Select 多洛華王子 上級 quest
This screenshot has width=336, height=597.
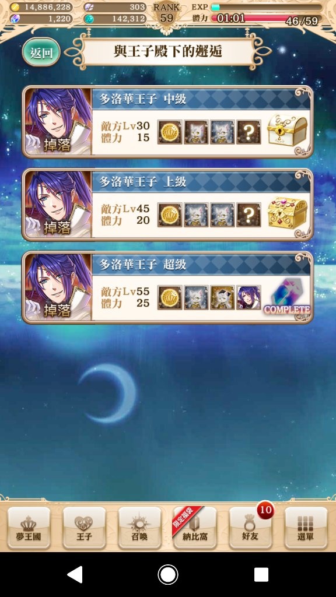click(167, 205)
